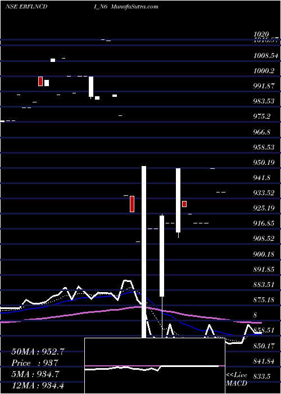Click the small red candle near 925.19
Image resolution: width=281 pixels, height=394 pixels.
pos(184,204)
